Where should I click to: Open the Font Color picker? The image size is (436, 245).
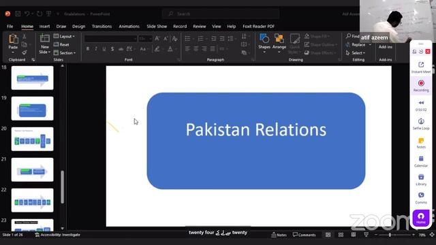click(x=170, y=49)
